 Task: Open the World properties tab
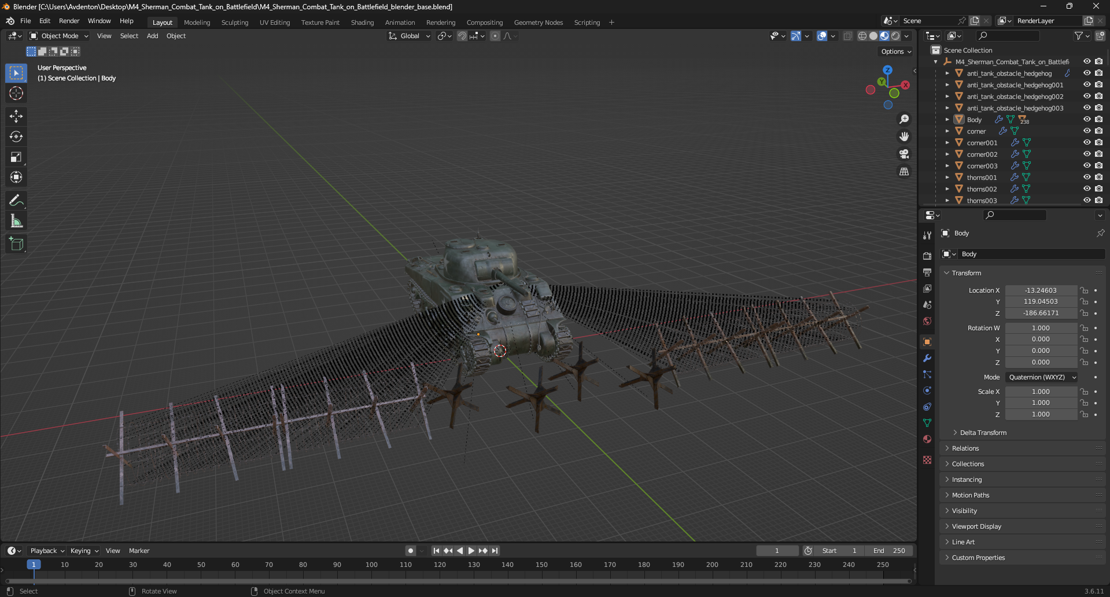point(927,320)
